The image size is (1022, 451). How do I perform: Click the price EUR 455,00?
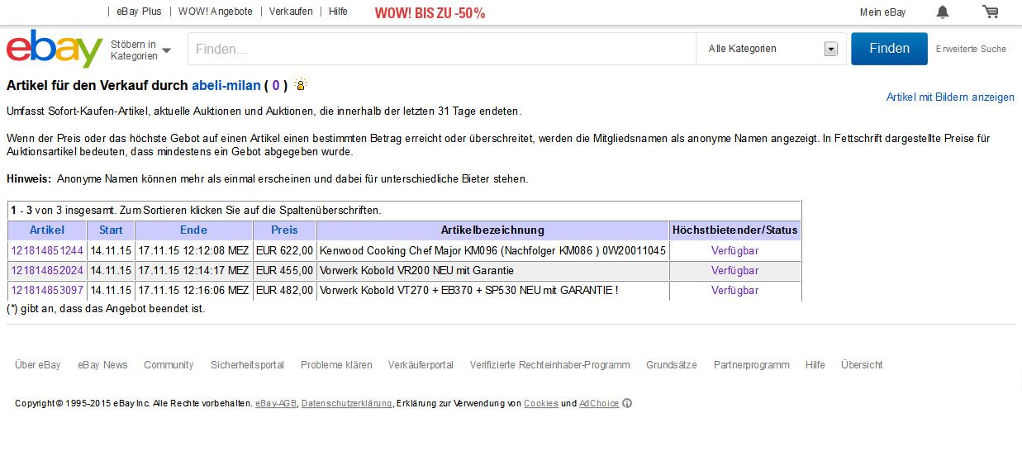284,270
